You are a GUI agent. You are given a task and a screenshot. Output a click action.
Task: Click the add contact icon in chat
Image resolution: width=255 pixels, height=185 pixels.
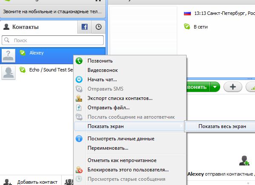point(244,161)
